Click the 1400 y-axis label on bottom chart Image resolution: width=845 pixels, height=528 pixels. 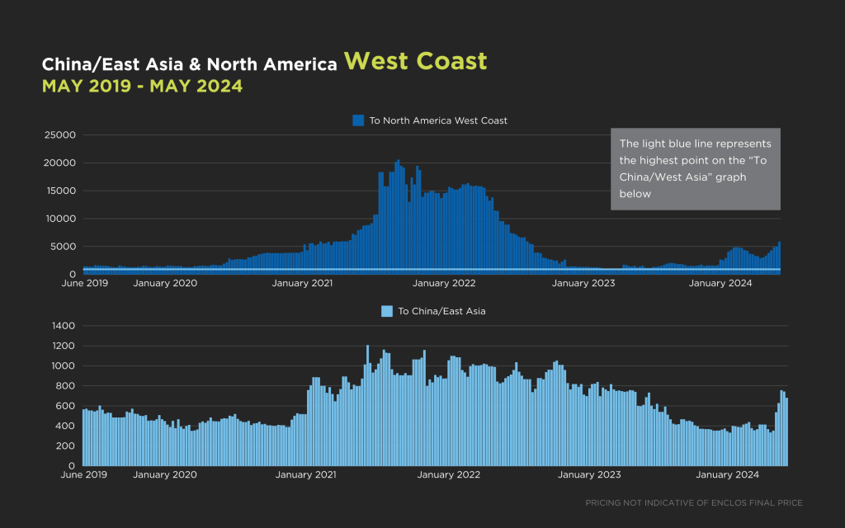(64, 326)
